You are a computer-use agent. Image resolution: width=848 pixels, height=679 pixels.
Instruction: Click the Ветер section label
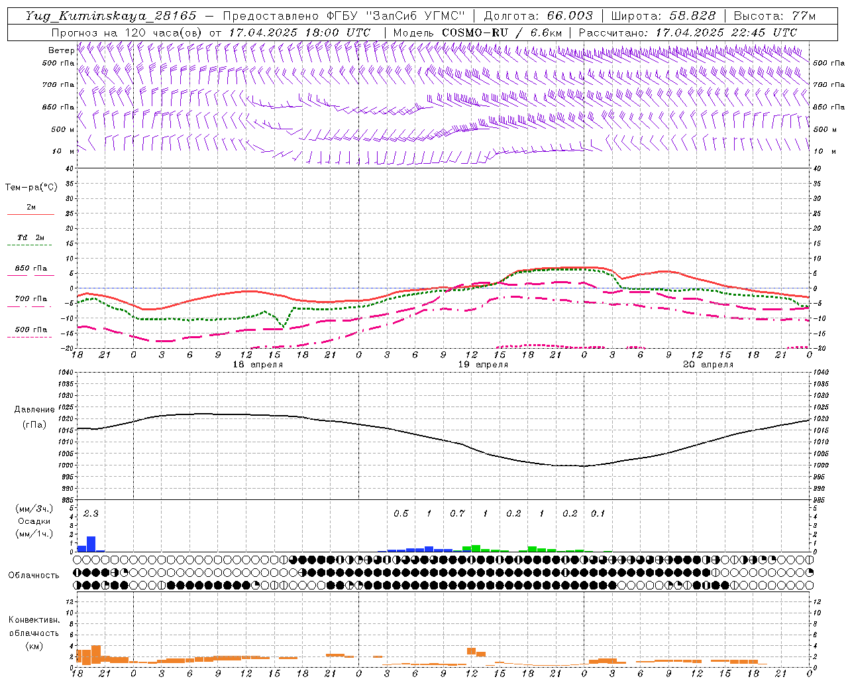tap(61, 50)
